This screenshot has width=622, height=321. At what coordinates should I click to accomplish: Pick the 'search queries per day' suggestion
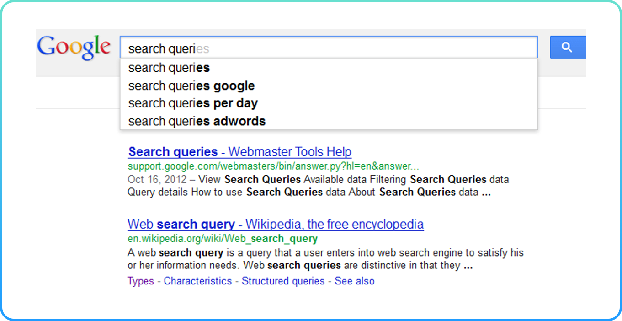tap(193, 103)
